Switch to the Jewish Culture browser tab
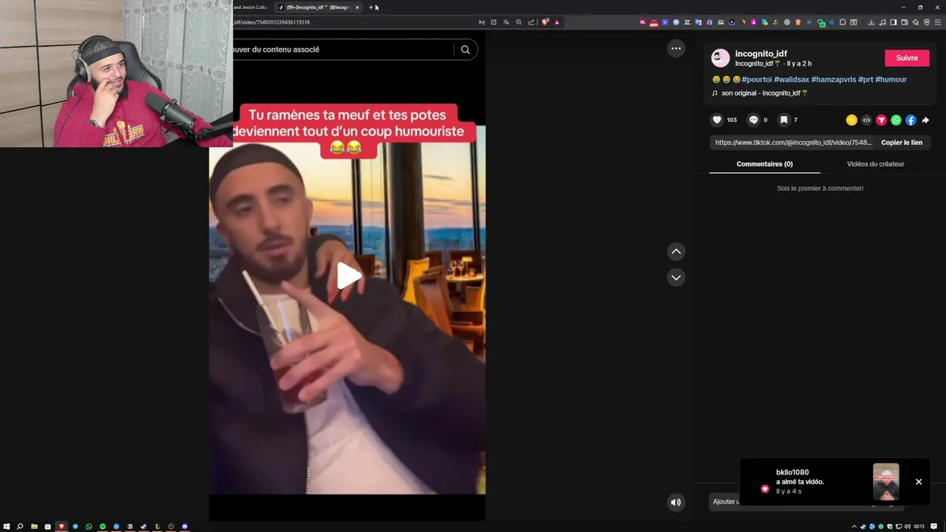Screen dimensions: 946x532 tap(251, 7)
